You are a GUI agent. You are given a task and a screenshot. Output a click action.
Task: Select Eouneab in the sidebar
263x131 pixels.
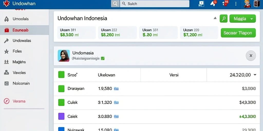[24, 30]
